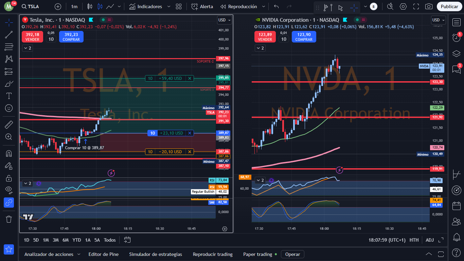The height and width of the screenshot is (261, 464).
Task: Open the alerts clock icon in right sidebar
Action: point(457,38)
